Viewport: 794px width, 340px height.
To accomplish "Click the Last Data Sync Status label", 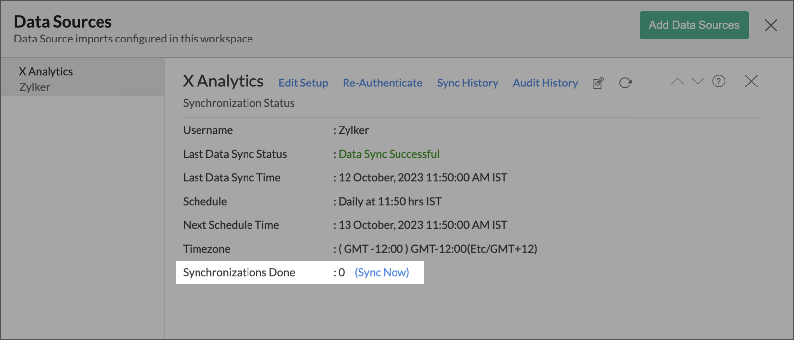I will point(235,154).
